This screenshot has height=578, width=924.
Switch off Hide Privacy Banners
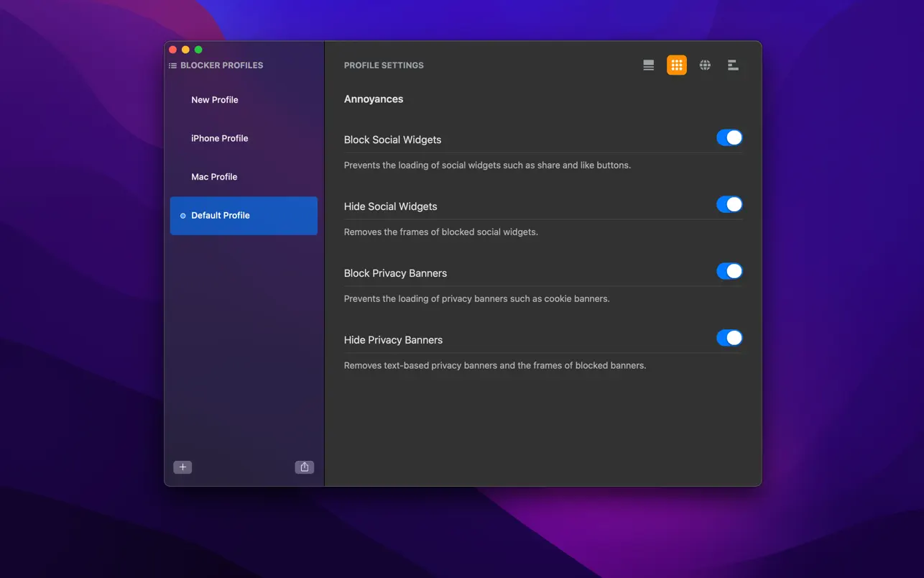coord(729,338)
